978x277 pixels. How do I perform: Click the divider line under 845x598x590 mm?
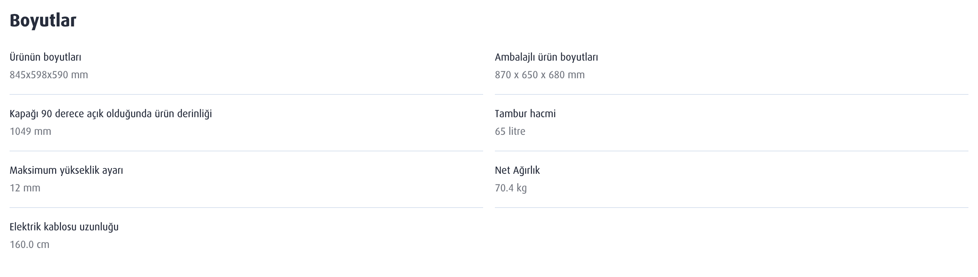tap(246, 94)
